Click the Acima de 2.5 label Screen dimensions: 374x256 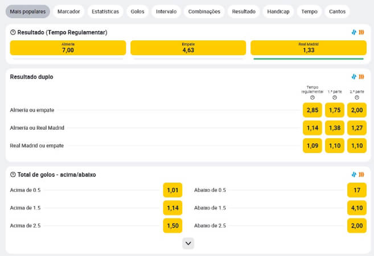click(25, 225)
